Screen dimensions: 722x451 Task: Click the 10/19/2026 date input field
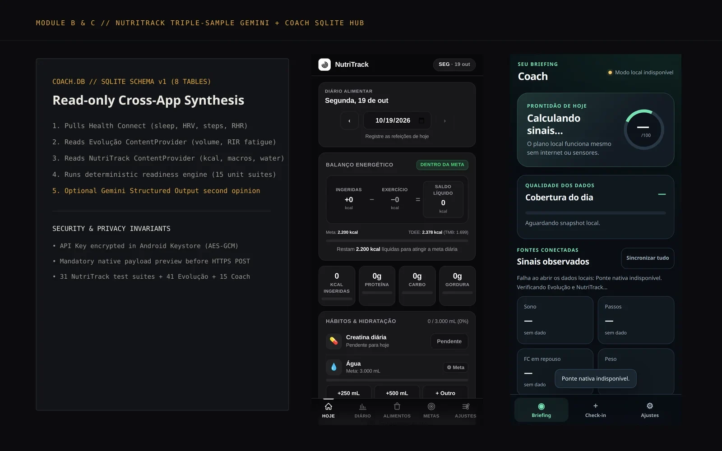click(397, 120)
